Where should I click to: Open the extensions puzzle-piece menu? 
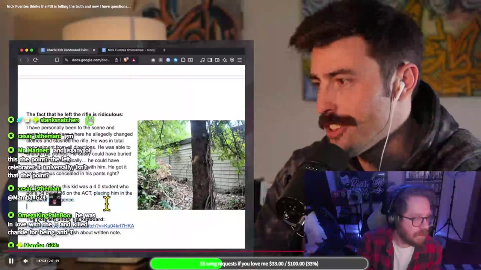(183, 60)
